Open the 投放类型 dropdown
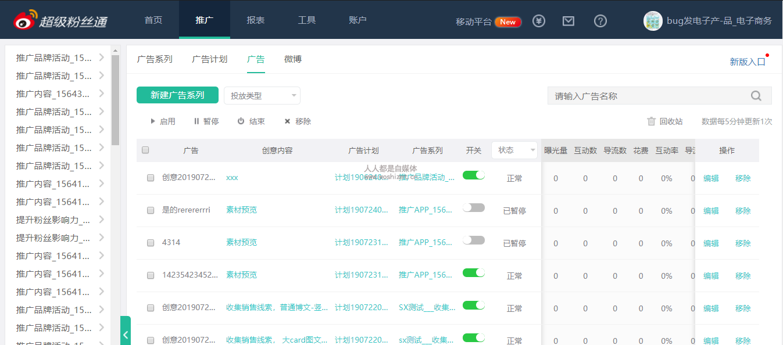The height and width of the screenshot is (345, 783). (262, 96)
